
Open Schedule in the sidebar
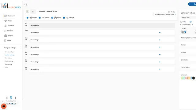pyautogui.click(x=9, y=31)
